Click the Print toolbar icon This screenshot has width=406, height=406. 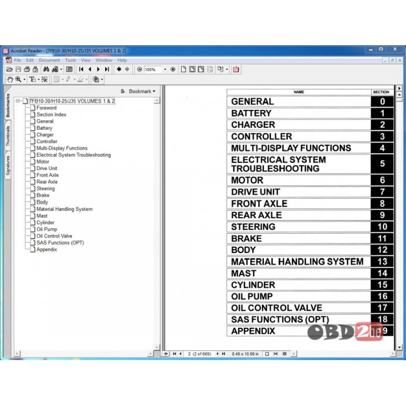coord(27,69)
